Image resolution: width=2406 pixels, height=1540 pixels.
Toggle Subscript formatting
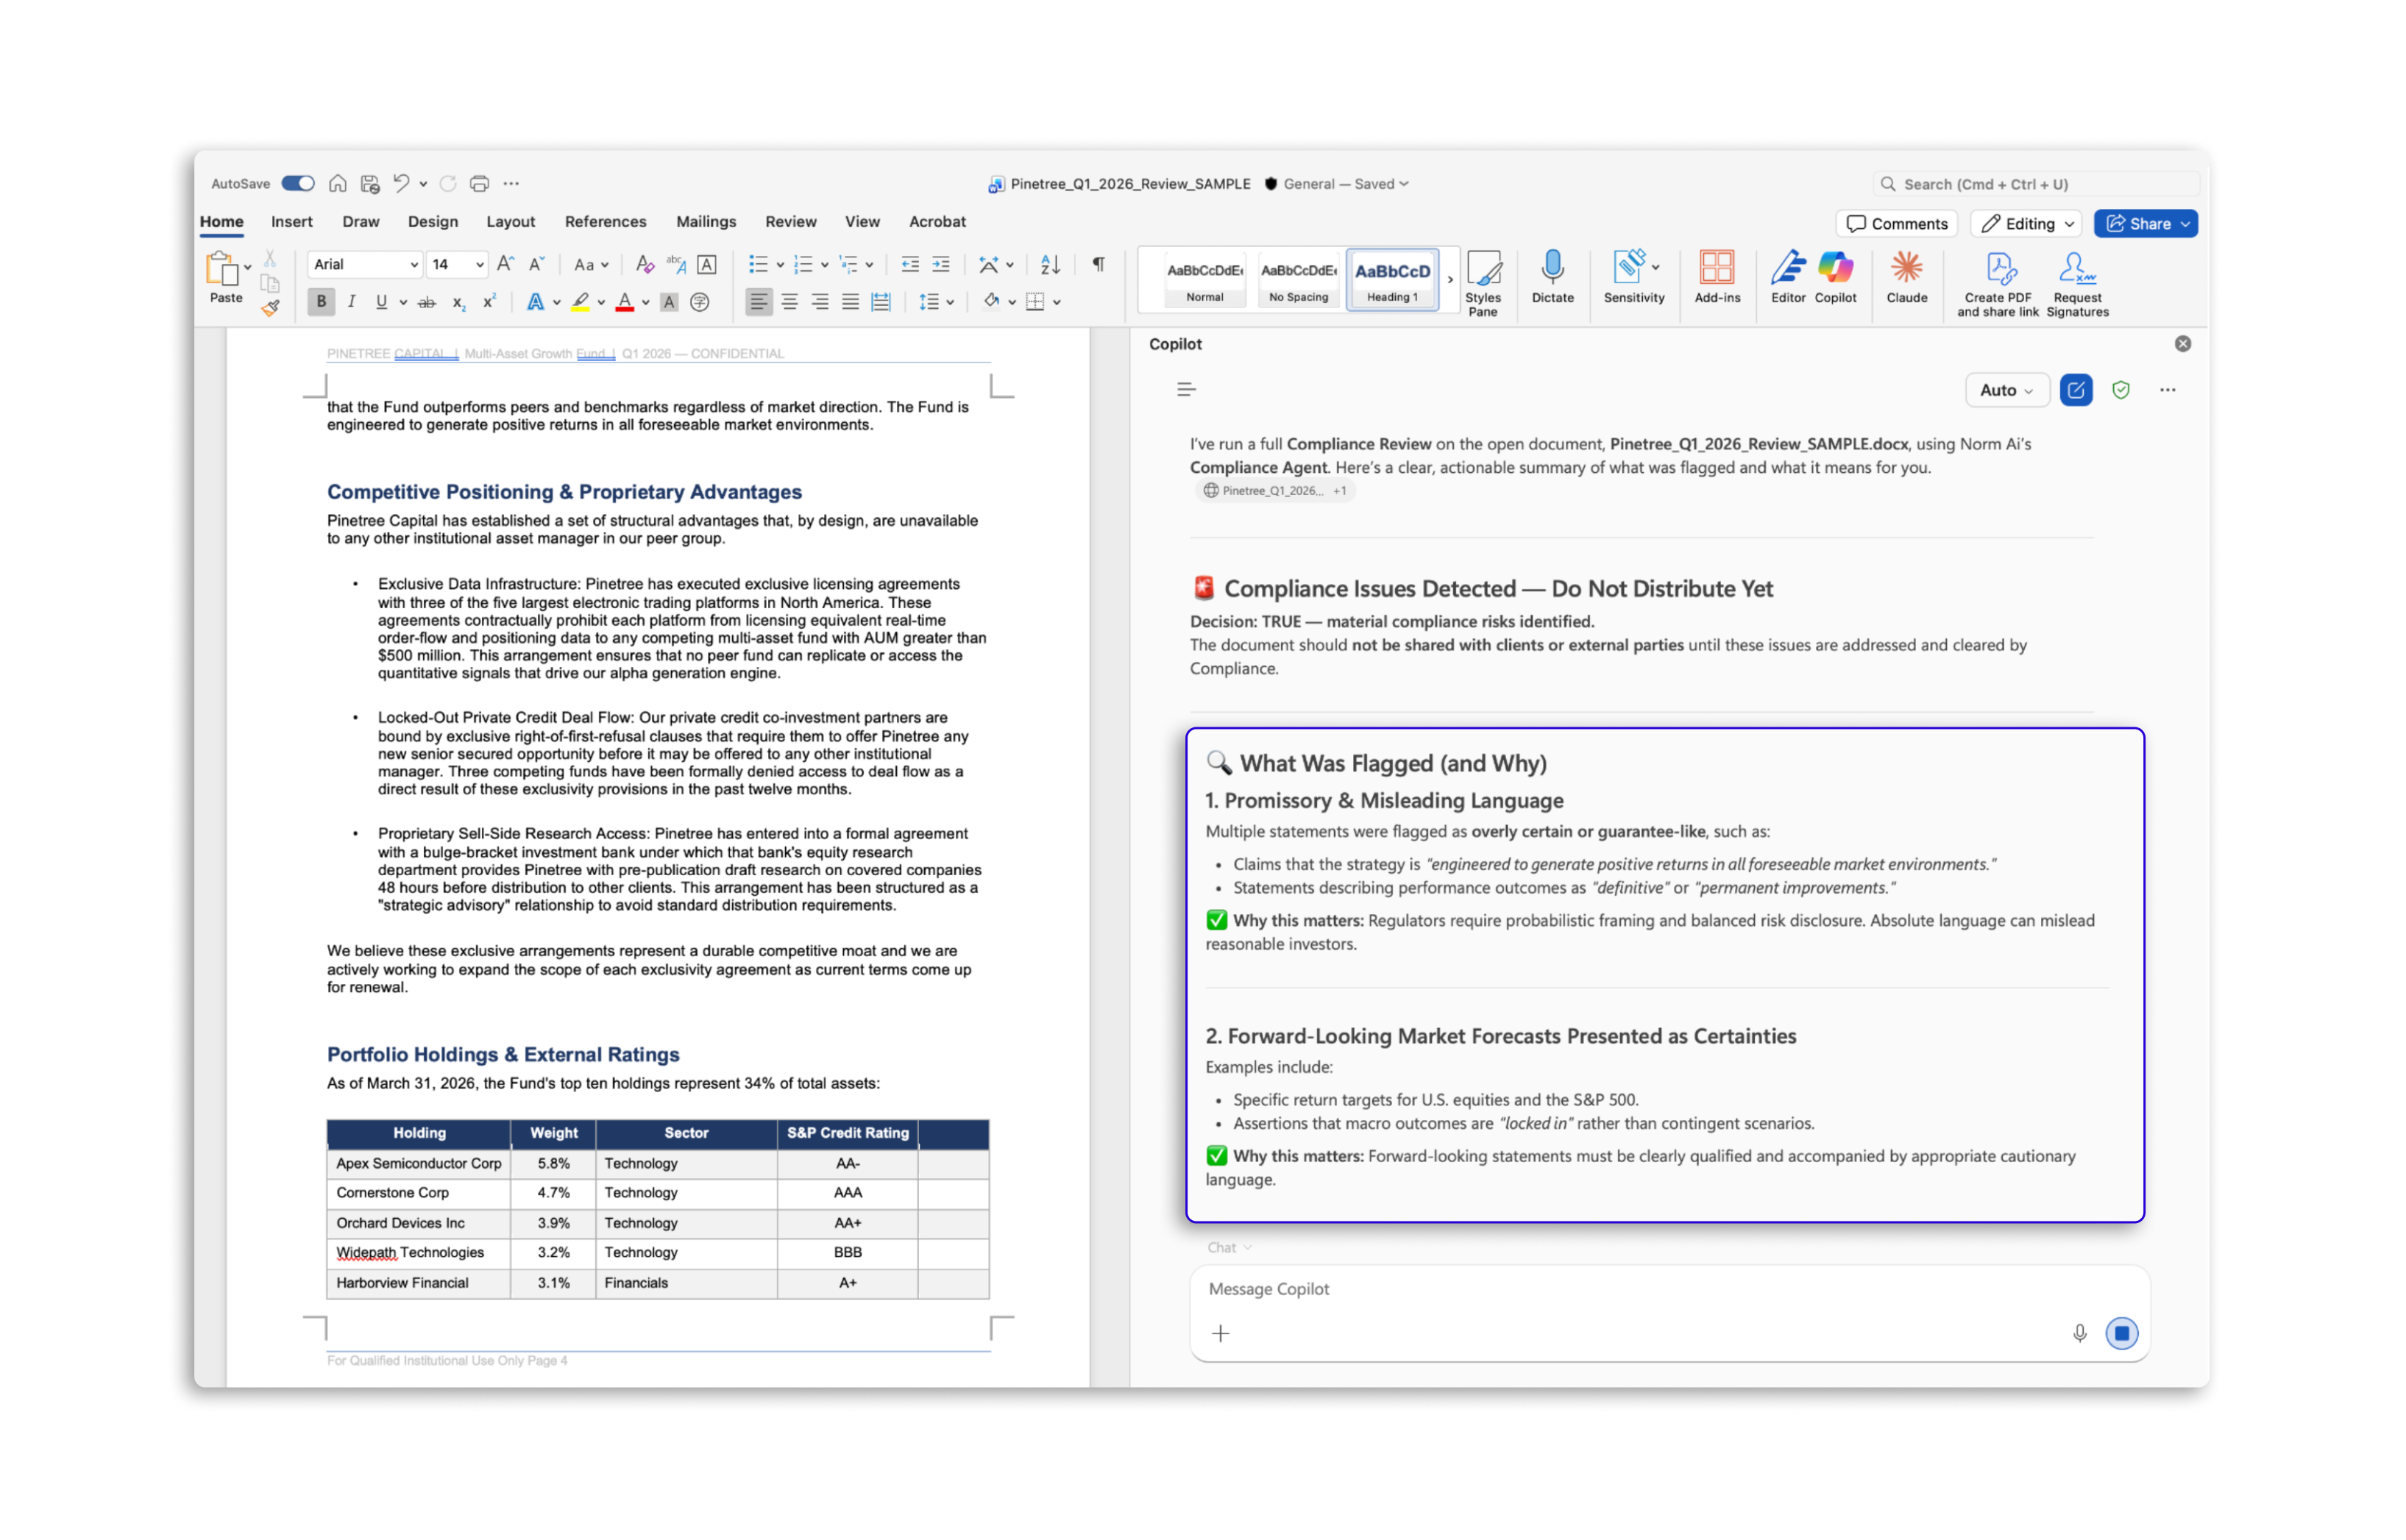pyautogui.click(x=458, y=302)
